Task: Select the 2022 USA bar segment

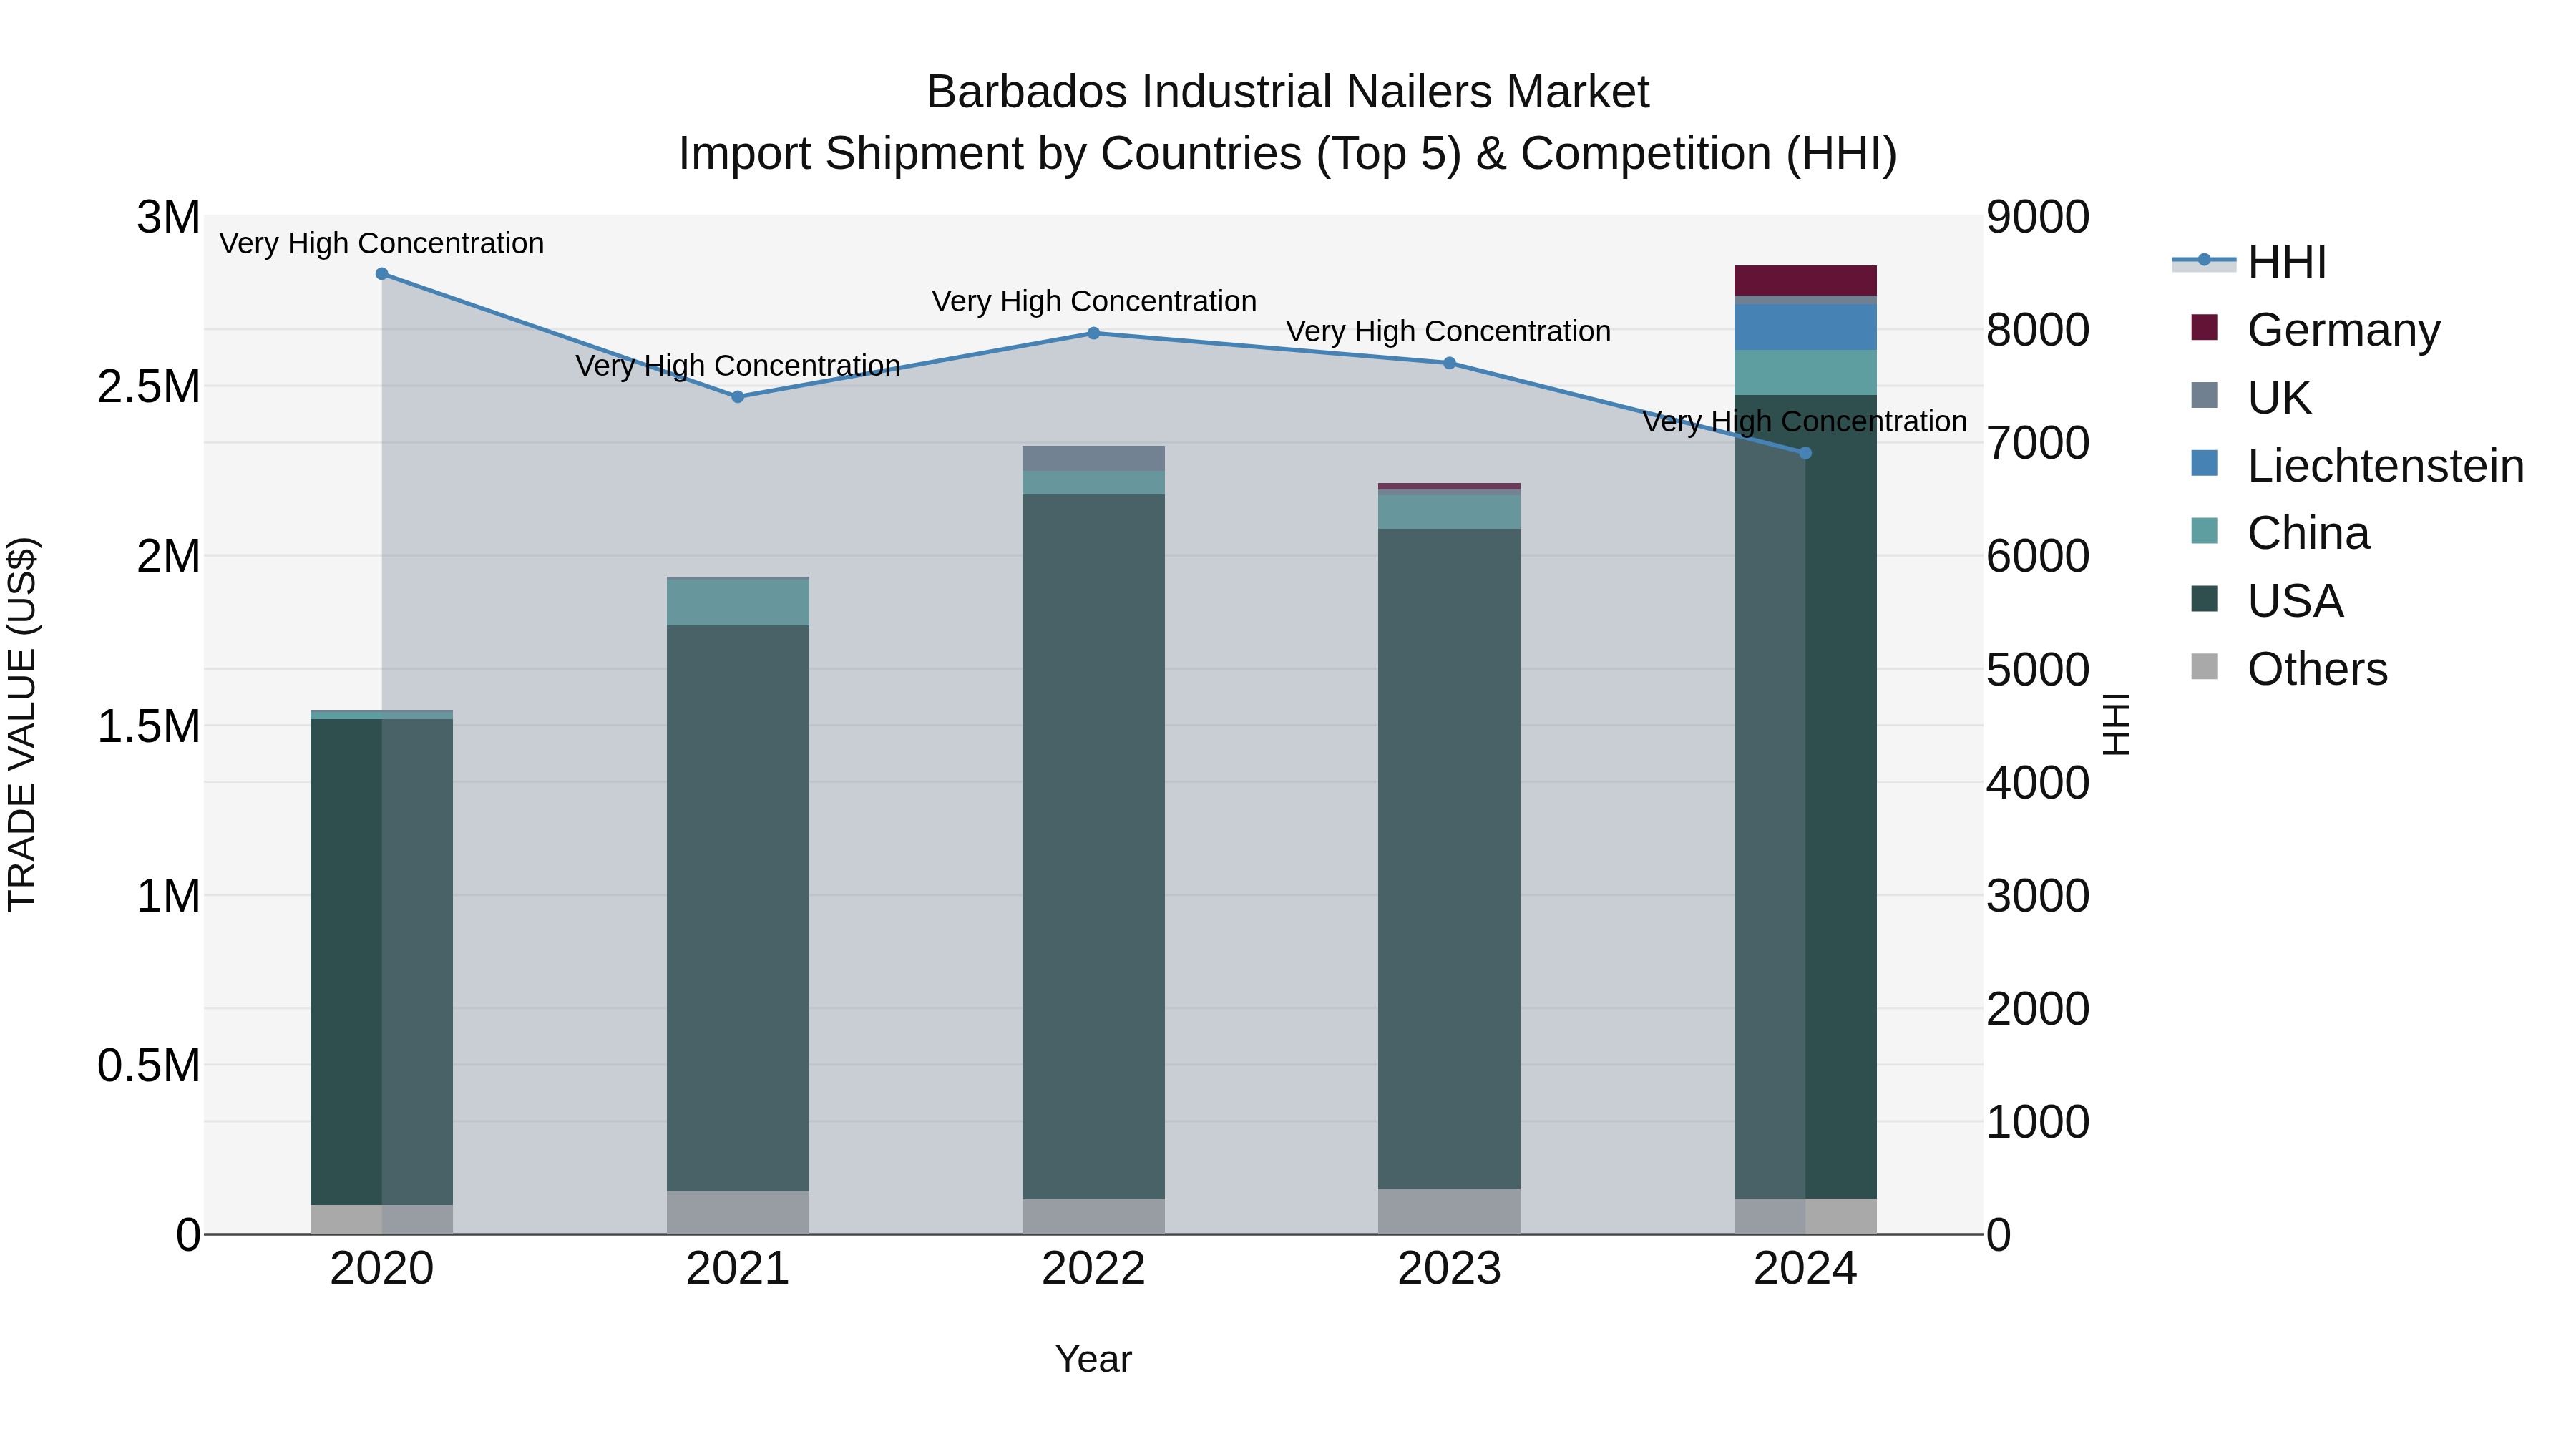Action: pyautogui.click(x=1093, y=846)
